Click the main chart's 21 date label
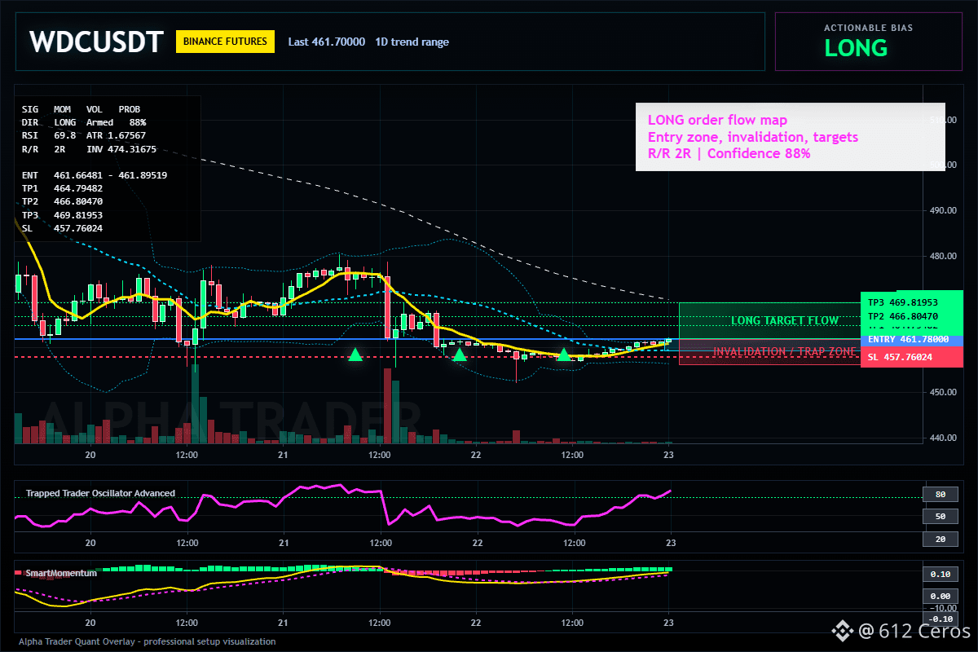 click(x=284, y=456)
